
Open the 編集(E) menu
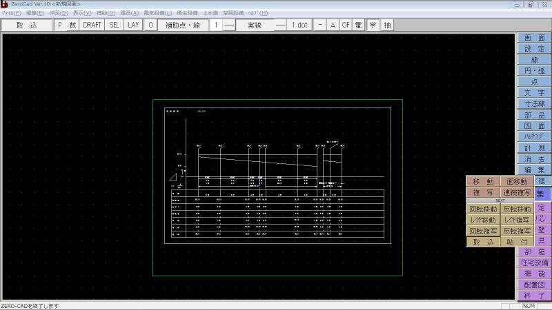35,13
